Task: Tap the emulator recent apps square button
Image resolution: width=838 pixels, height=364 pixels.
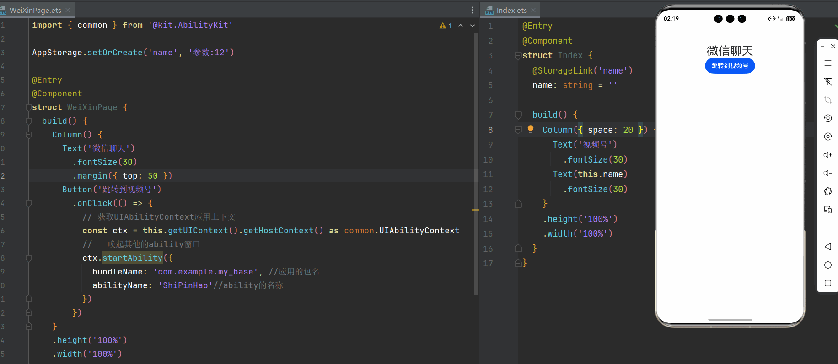Action: tap(827, 283)
